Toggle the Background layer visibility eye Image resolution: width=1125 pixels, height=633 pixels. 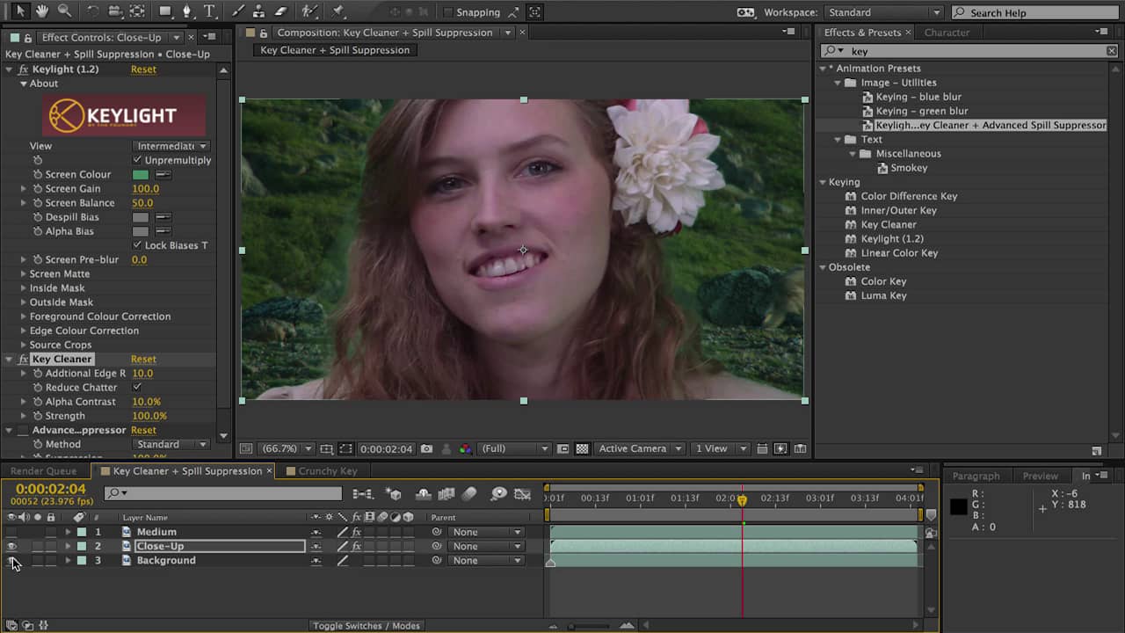(x=11, y=560)
